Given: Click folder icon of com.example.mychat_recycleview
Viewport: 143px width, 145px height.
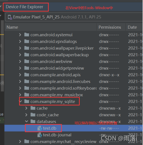Looking at the screenshot, I should pos(26,142).
